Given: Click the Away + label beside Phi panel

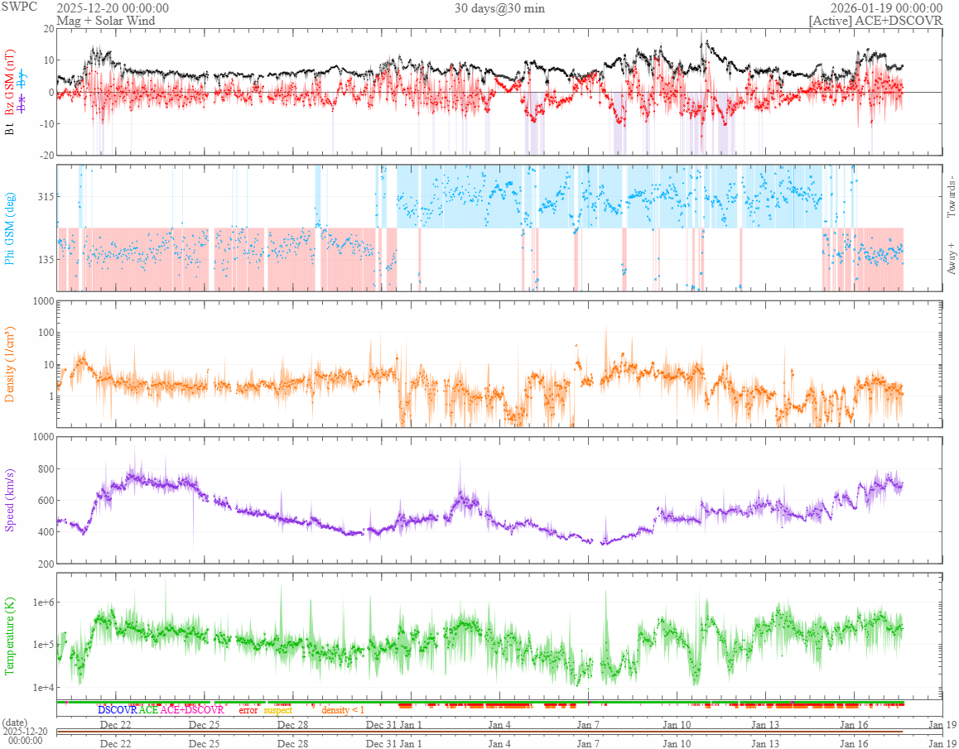Looking at the screenshot, I should (x=951, y=258).
